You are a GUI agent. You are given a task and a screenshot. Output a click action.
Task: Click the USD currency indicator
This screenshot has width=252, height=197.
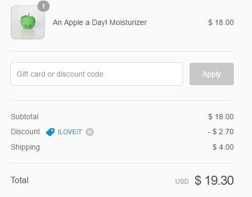[x=182, y=182]
